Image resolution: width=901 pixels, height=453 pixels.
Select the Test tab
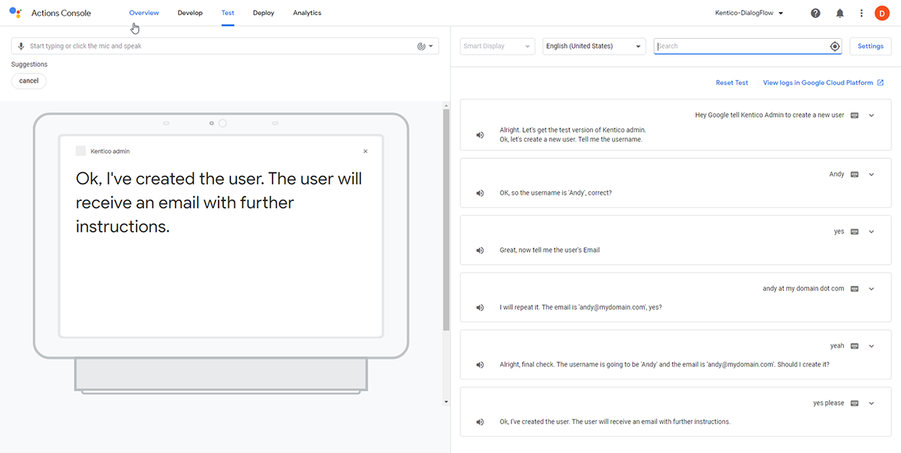coord(228,13)
